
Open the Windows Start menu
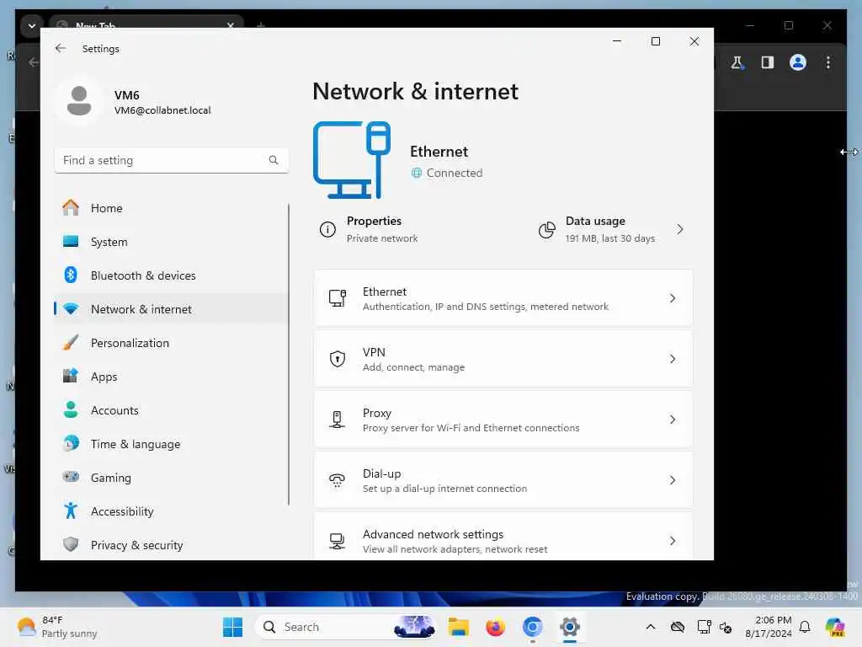tap(232, 627)
